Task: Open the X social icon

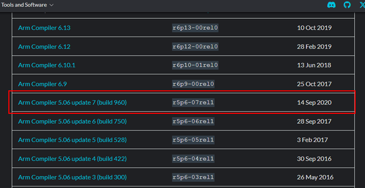Action: pyautogui.click(x=362, y=5)
